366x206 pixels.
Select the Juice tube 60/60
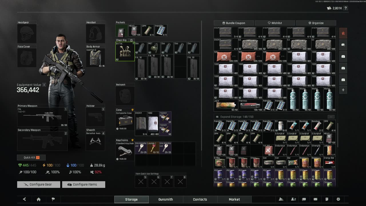pos(226,106)
